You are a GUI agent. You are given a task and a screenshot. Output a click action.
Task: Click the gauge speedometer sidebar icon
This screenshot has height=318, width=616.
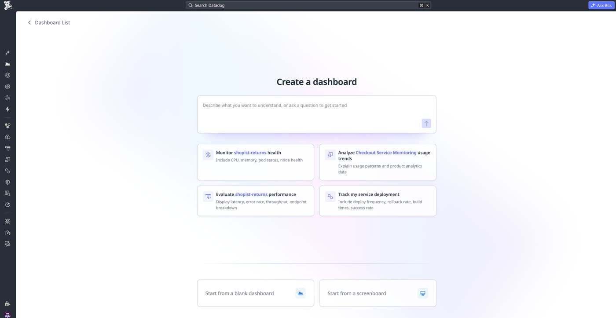pos(7,233)
